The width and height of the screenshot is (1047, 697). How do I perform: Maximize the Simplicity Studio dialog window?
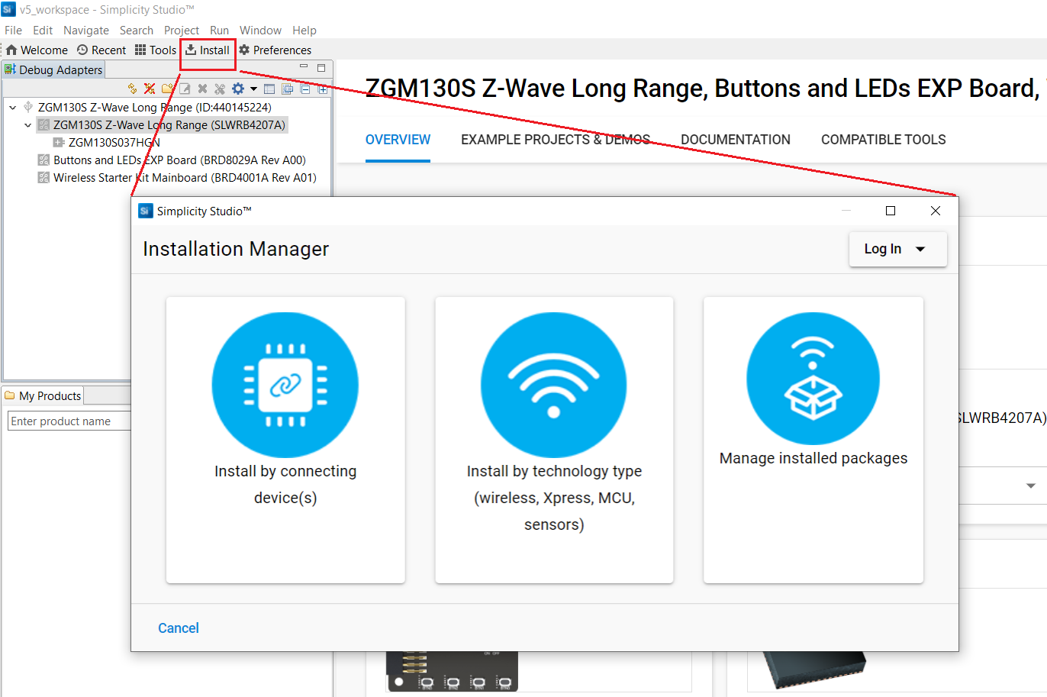[x=891, y=211]
